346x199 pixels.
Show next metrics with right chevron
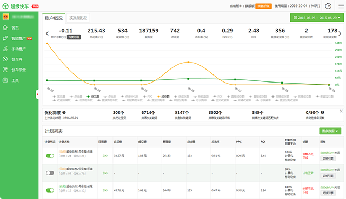coord(340,33)
